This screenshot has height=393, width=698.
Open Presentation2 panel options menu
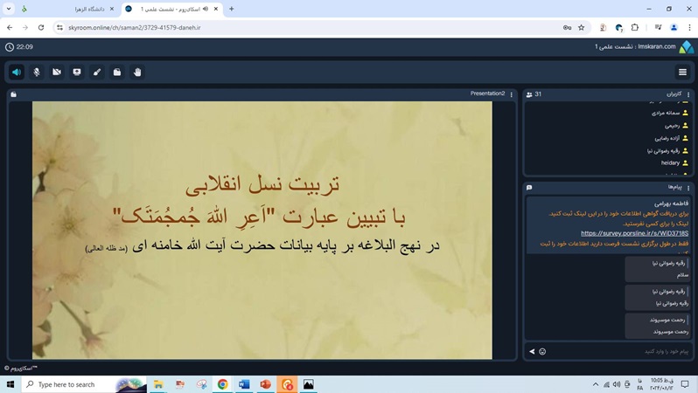point(512,94)
